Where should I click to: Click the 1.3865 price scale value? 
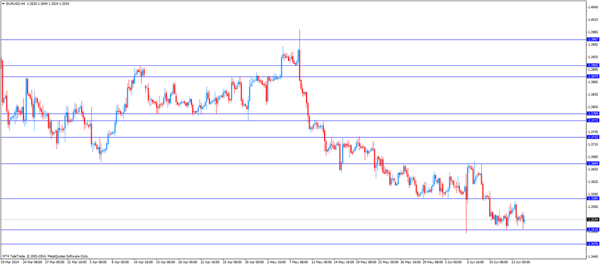593,82
